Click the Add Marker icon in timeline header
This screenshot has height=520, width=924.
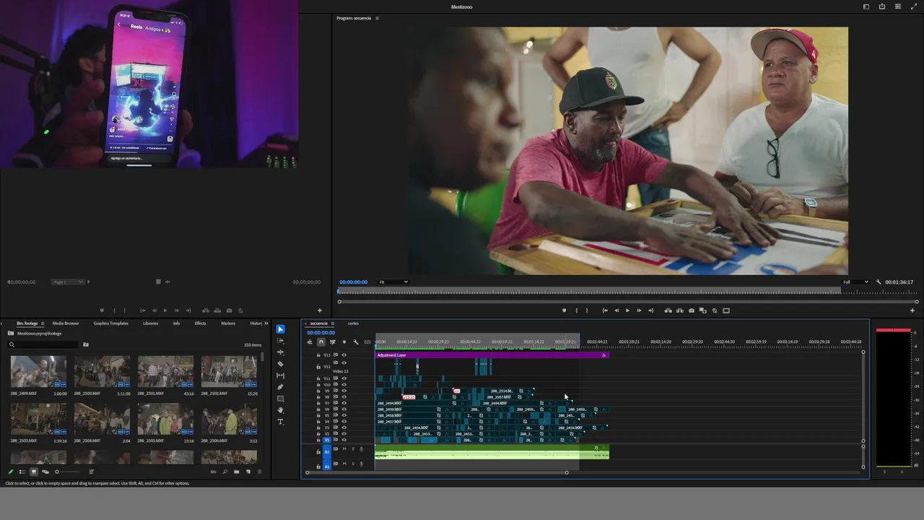pos(344,342)
